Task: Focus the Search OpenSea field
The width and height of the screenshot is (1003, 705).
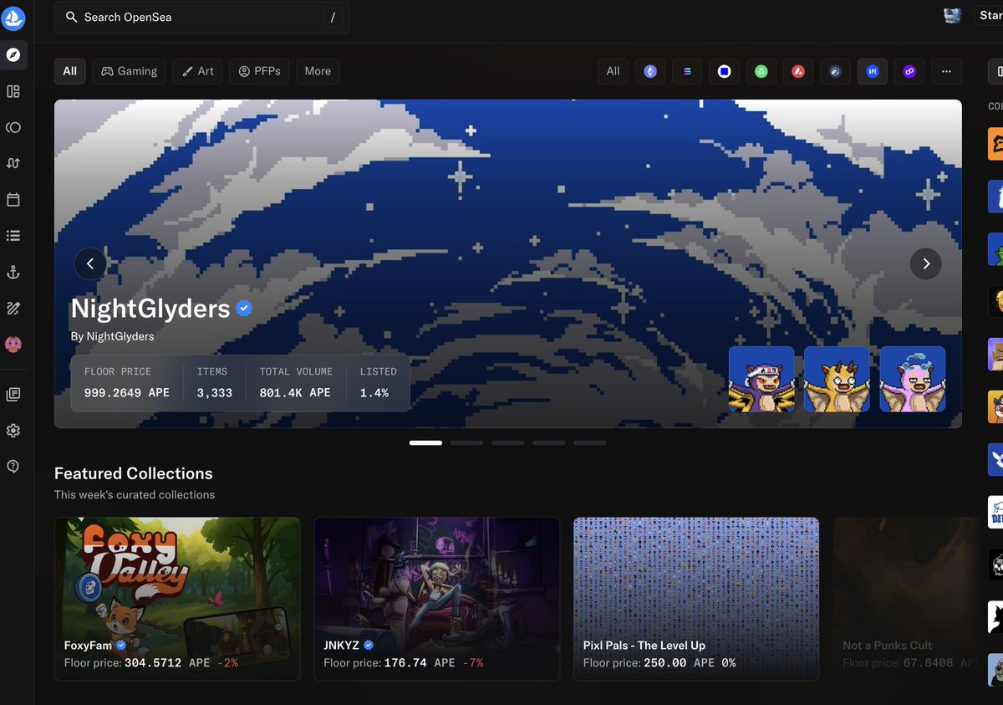Action: click(202, 17)
